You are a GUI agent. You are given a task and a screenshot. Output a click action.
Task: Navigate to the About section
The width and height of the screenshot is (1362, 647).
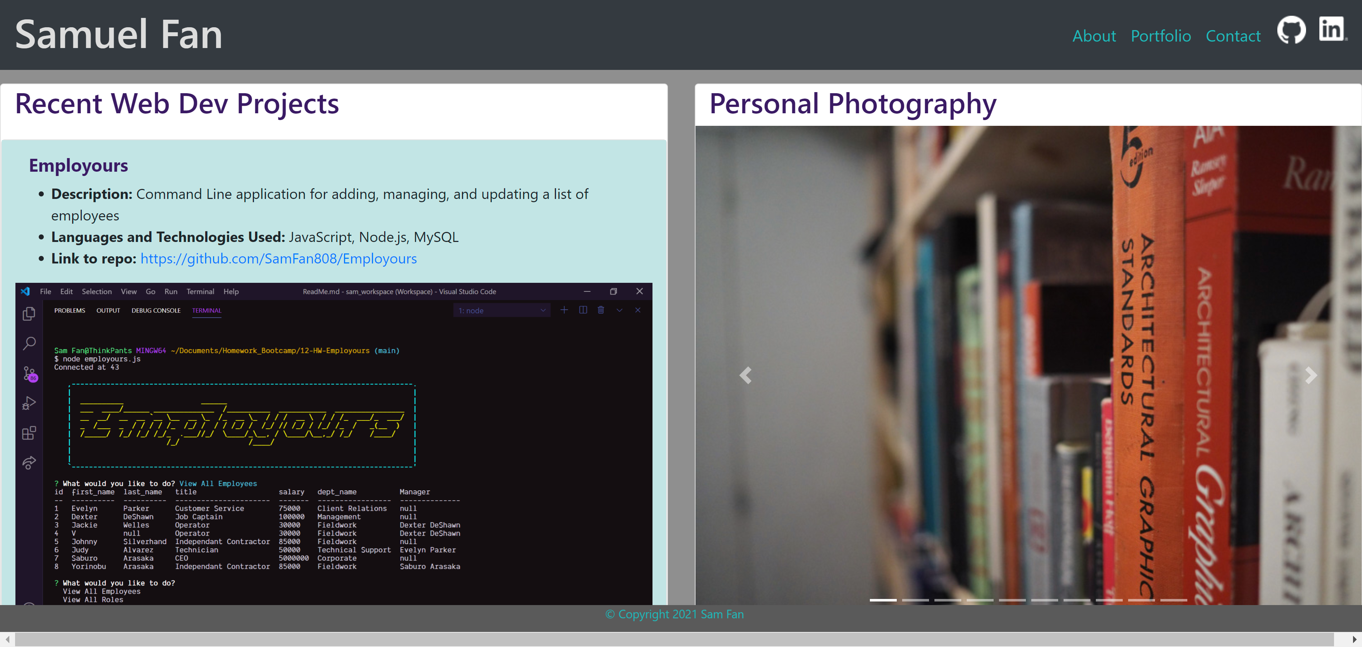pyautogui.click(x=1094, y=36)
